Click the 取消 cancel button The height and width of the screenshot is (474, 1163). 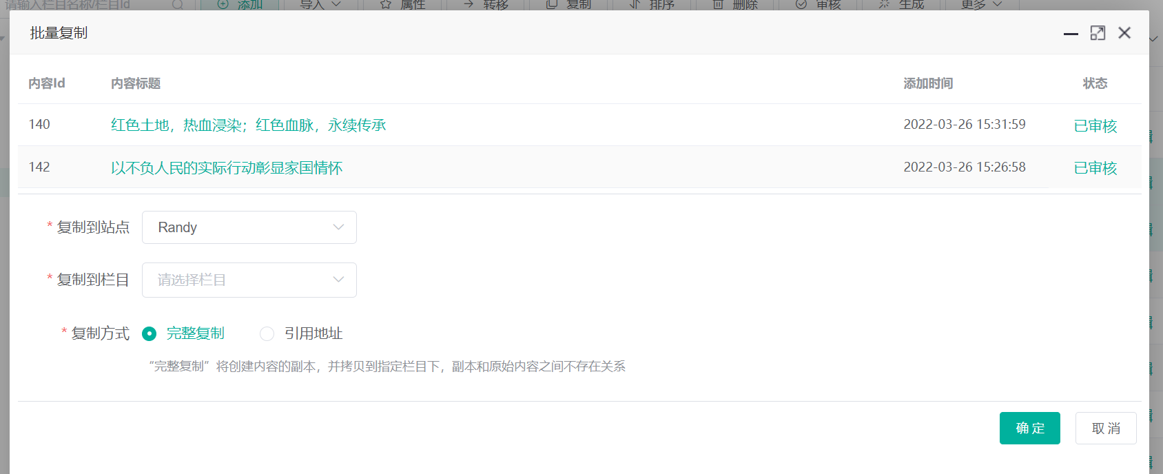(x=1105, y=429)
